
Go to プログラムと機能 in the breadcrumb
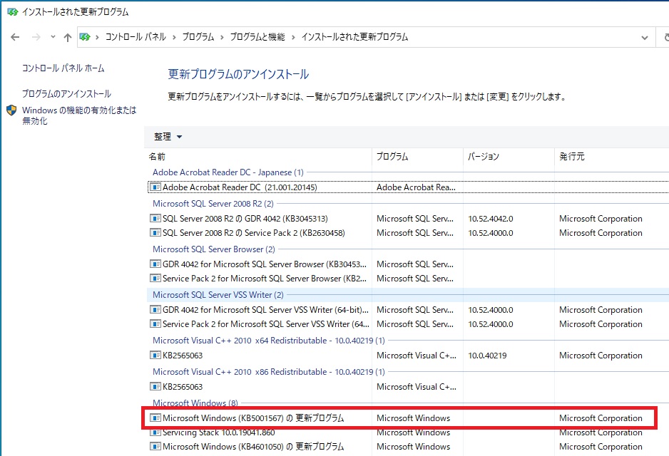point(257,37)
